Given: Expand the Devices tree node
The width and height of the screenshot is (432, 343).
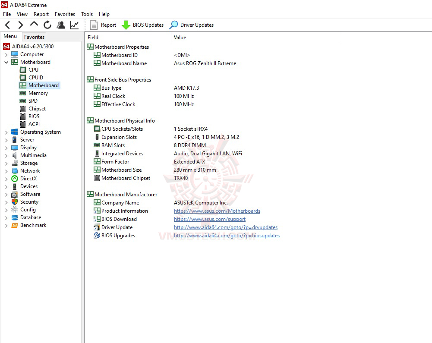Looking at the screenshot, I should (x=6, y=186).
